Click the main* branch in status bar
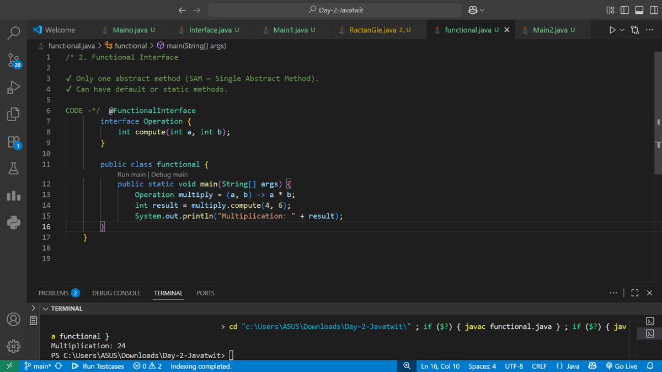The image size is (662, 372). point(38,366)
